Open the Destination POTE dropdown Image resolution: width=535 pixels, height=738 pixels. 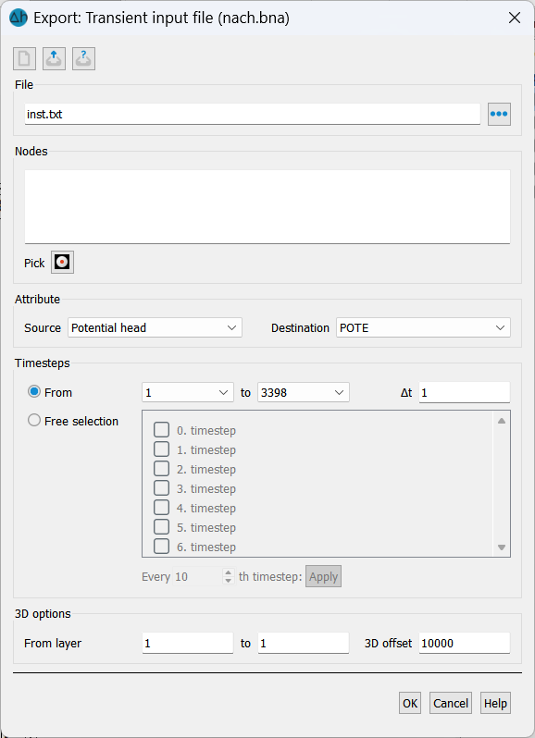[x=423, y=327]
